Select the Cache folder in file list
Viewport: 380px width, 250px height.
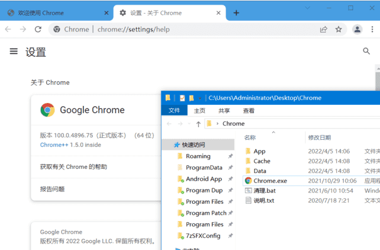pos(262,161)
